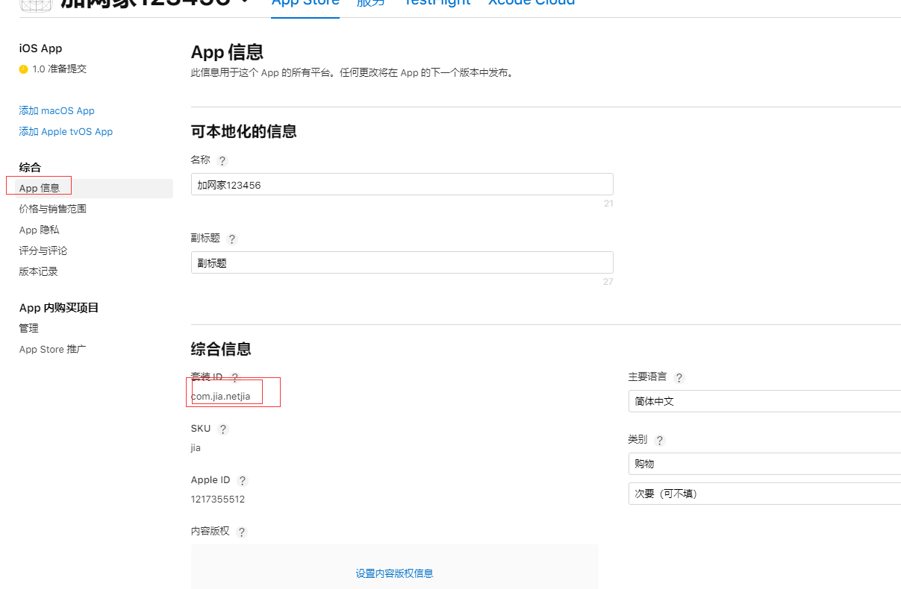Viewport: 901px width, 589px height.
Task: Click the 可本地化的信息 section heading
Action: (244, 131)
